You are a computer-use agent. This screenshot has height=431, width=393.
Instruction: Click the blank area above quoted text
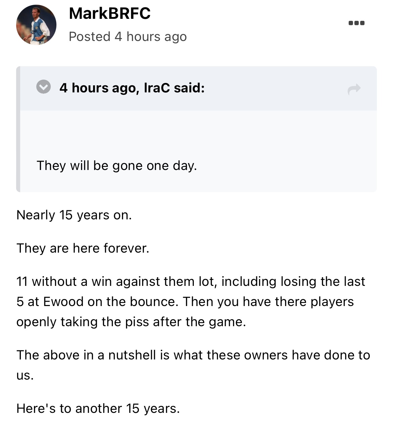(x=198, y=131)
